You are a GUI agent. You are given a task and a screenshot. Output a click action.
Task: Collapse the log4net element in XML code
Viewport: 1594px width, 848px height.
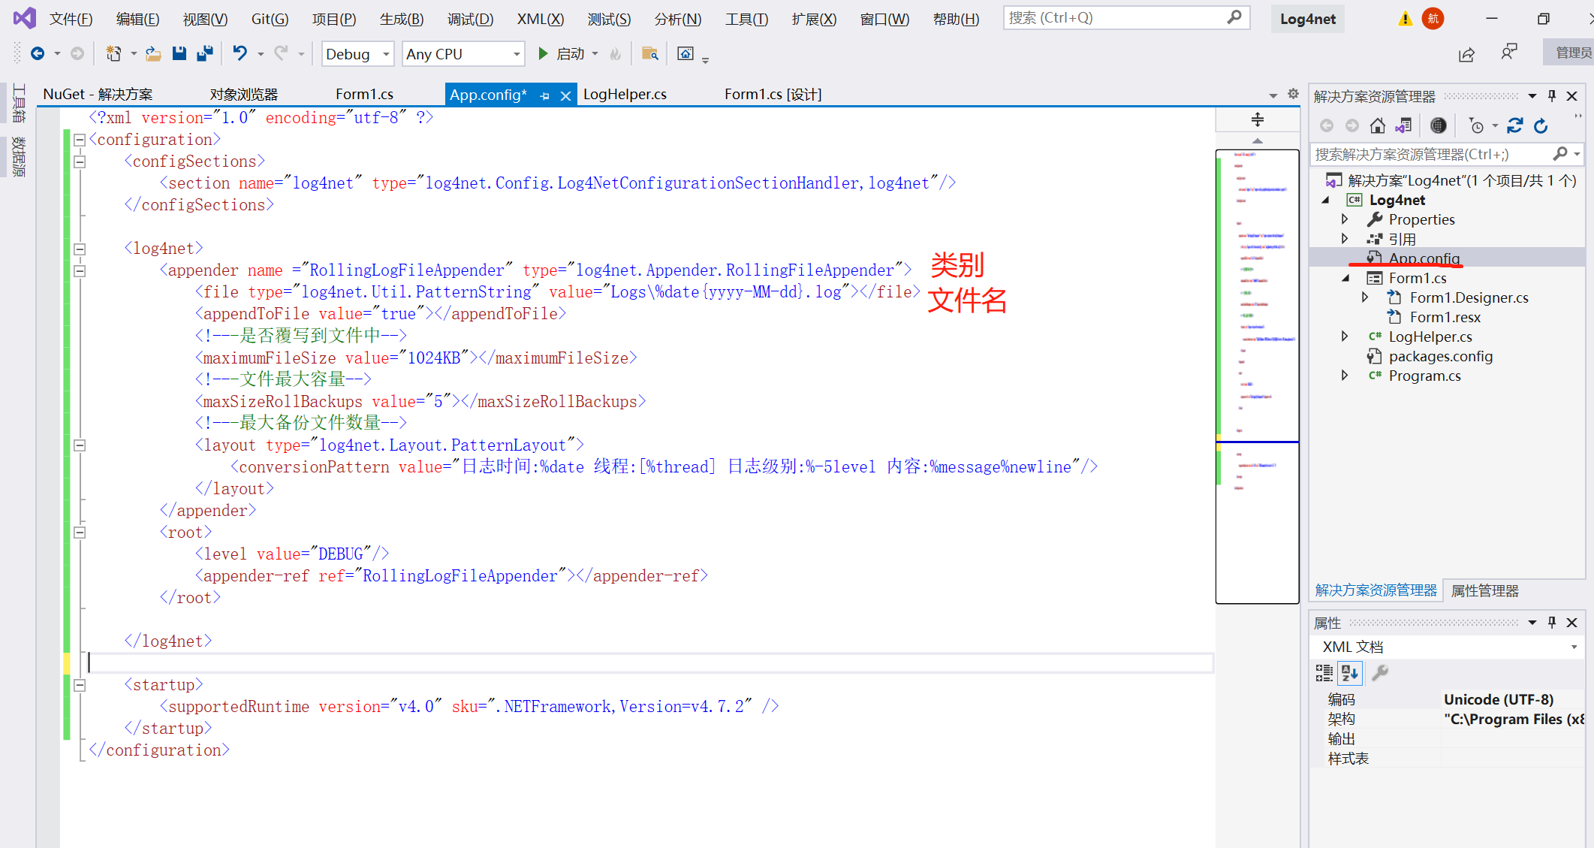click(79, 249)
